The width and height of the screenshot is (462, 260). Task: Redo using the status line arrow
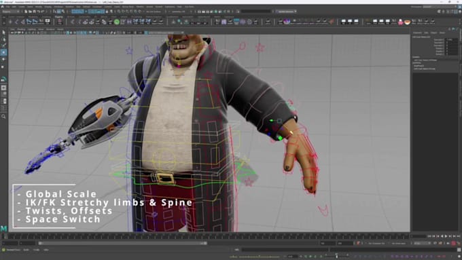click(43, 12)
